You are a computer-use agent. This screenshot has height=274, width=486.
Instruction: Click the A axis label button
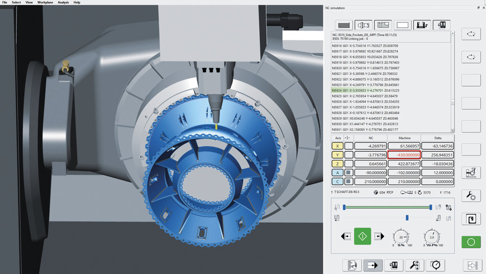(x=337, y=173)
